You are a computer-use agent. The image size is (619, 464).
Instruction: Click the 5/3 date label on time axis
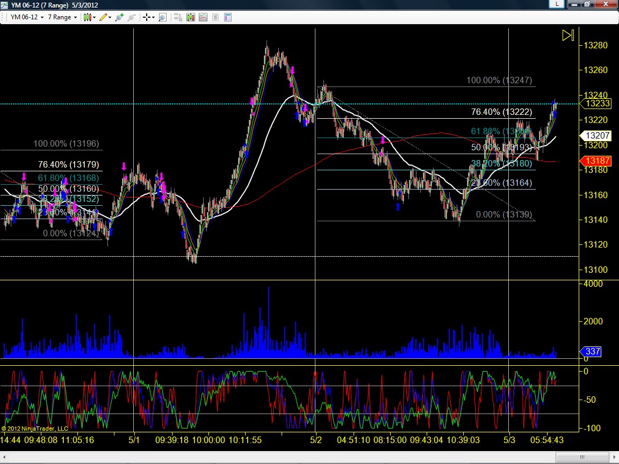pos(509,439)
